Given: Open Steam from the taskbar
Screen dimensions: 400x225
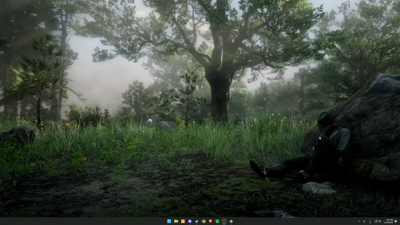Looking at the screenshot, I should pyautogui.click(x=197, y=221).
